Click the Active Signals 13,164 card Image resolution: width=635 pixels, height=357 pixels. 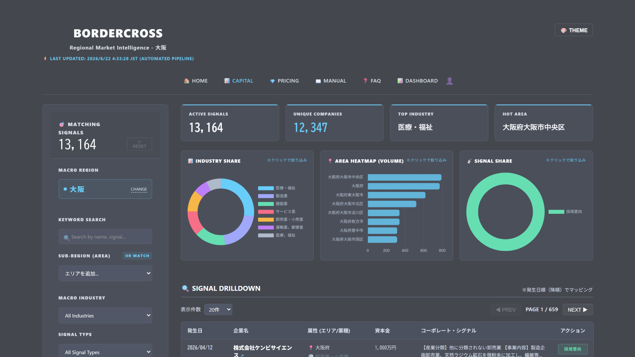click(230, 123)
